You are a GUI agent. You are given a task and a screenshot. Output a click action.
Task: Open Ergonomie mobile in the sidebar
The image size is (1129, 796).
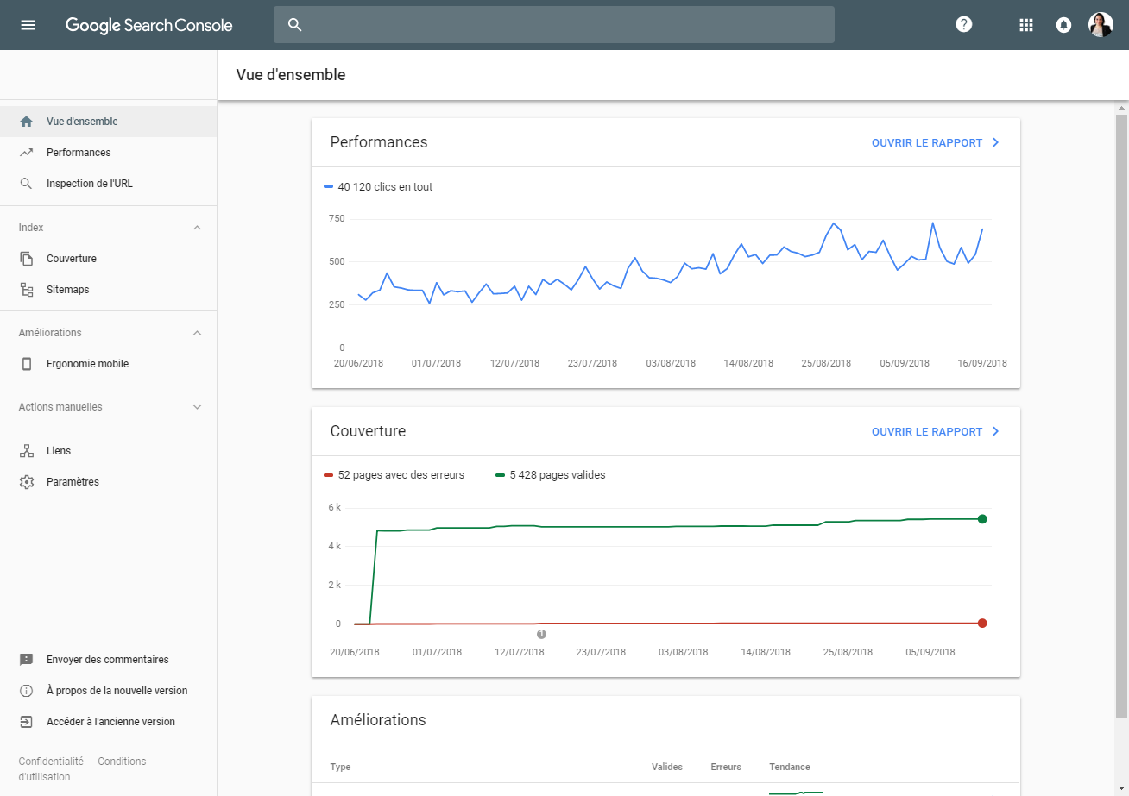tap(109, 364)
